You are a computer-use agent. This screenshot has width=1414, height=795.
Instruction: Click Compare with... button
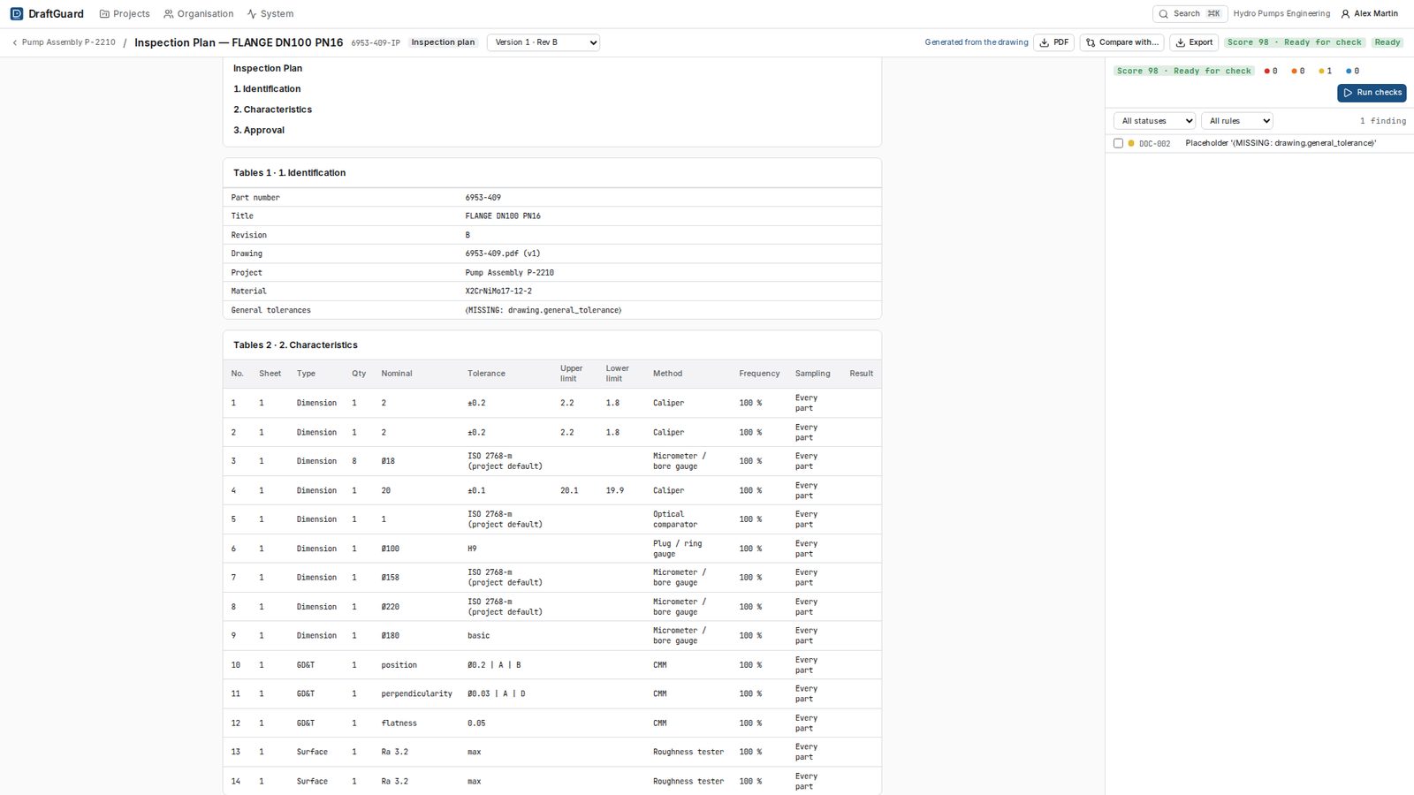tap(1121, 42)
